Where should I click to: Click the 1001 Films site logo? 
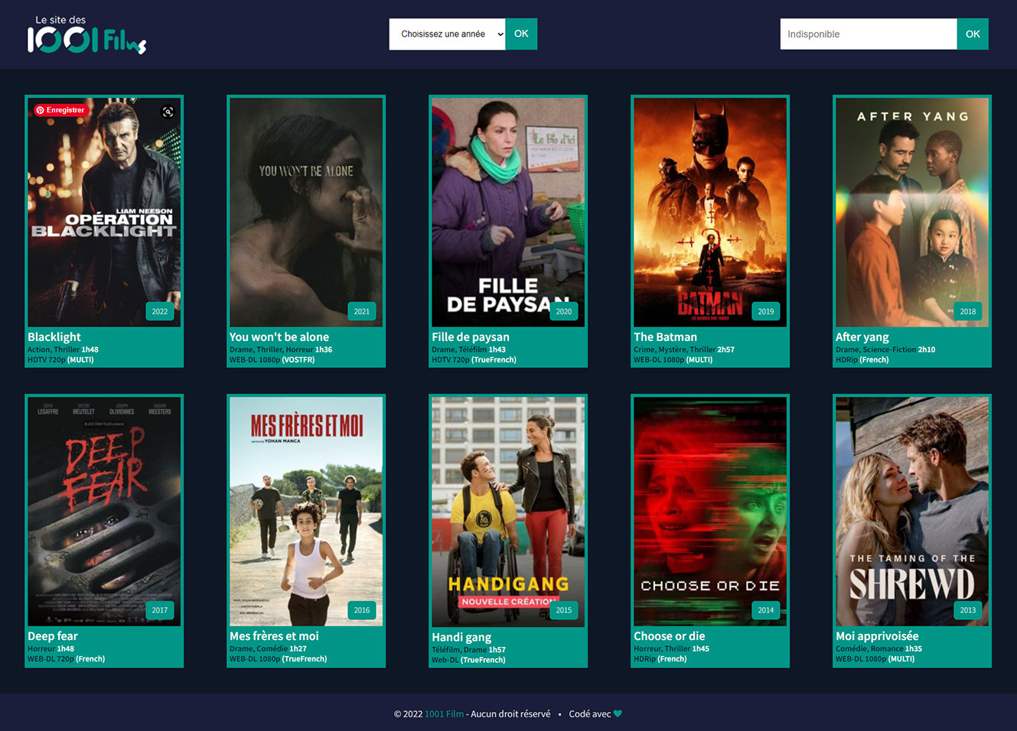pyautogui.click(x=86, y=35)
